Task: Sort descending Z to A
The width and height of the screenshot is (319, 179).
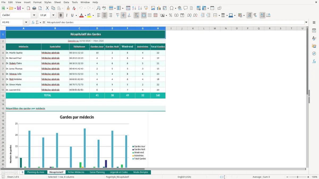Action: click(140, 8)
